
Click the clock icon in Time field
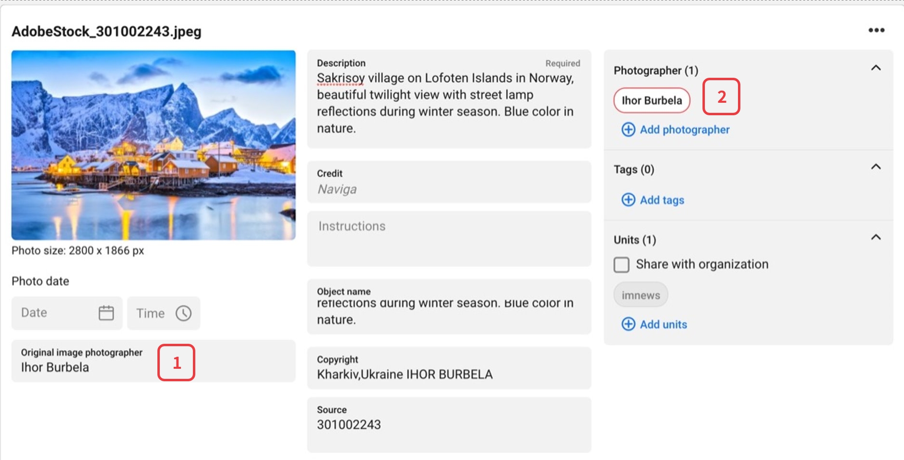pyautogui.click(x=183, y=313)
